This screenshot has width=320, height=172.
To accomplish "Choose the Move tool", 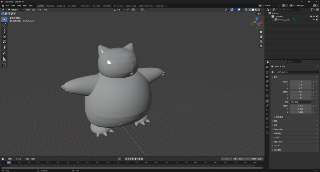I will pos(4,31).
